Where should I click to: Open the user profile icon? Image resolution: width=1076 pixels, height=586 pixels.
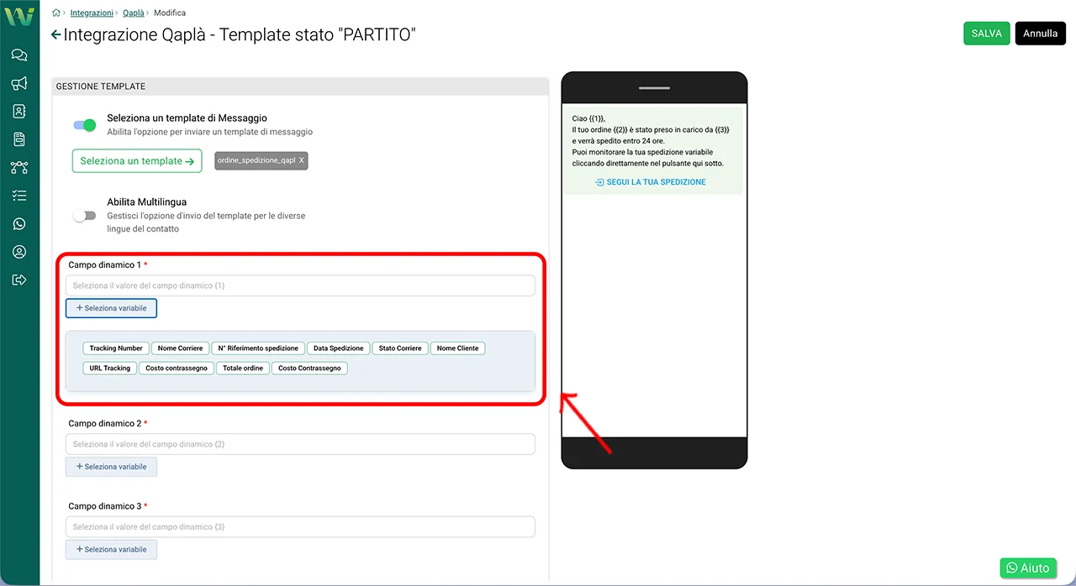[19, 252]
